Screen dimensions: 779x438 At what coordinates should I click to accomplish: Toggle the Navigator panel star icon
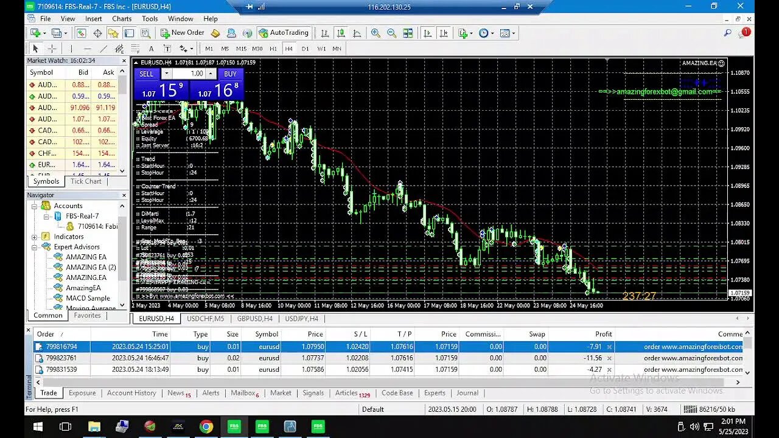coord(113,33)
